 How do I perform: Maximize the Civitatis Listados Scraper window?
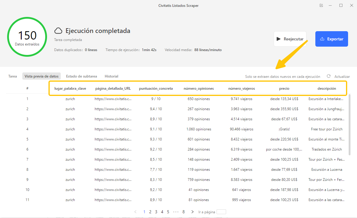click(341, 5)
